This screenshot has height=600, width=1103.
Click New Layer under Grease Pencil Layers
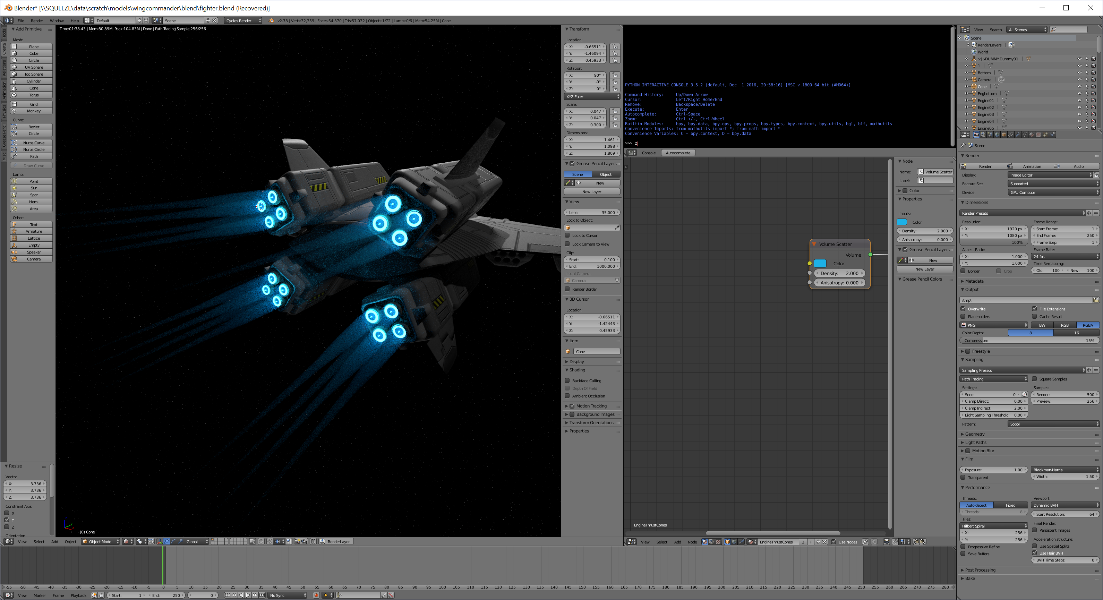coord(592,192)
